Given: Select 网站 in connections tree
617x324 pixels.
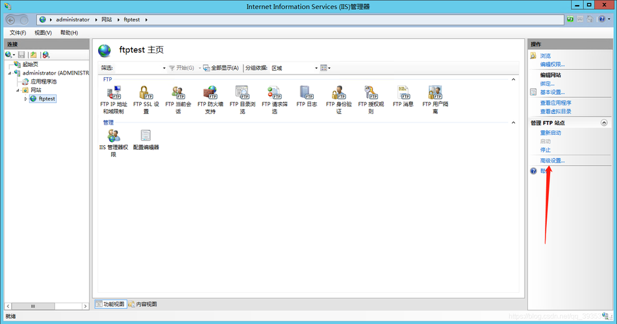Looking at the screenshot, I should pyautogui.click(x=36, y=90).
